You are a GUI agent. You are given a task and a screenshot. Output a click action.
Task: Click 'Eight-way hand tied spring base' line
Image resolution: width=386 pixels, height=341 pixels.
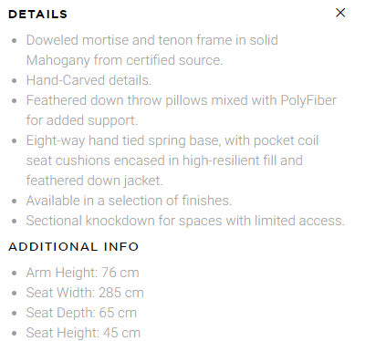[x=172, y=140]
